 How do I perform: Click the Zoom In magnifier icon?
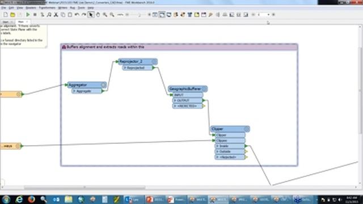tap(105, 15)
